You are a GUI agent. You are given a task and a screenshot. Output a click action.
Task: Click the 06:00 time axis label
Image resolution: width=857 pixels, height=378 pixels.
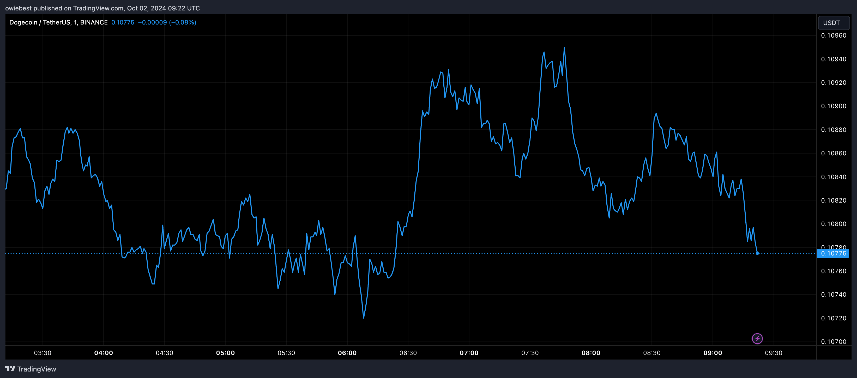pos(347,353)
